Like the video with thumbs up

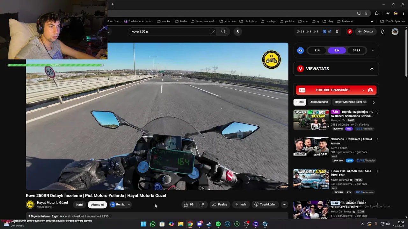[x=189, y=205]
